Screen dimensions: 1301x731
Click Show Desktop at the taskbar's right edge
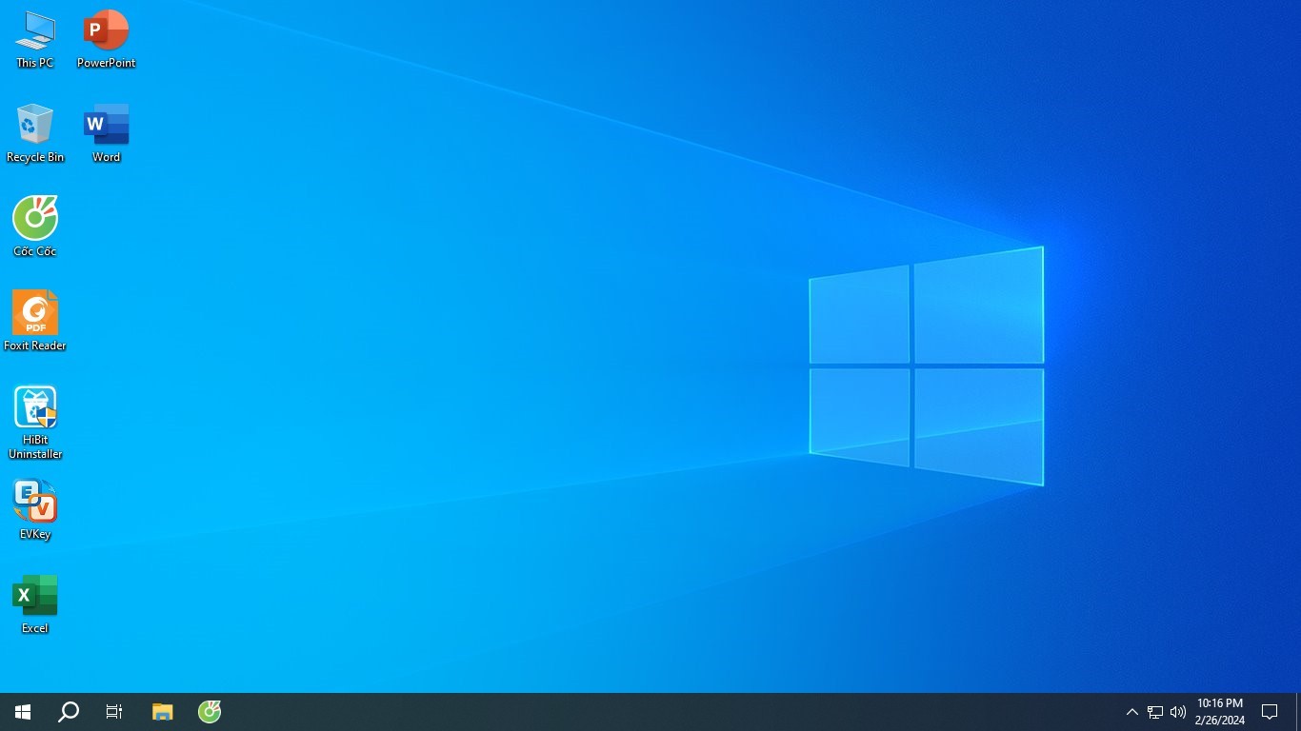point(1298,711)
